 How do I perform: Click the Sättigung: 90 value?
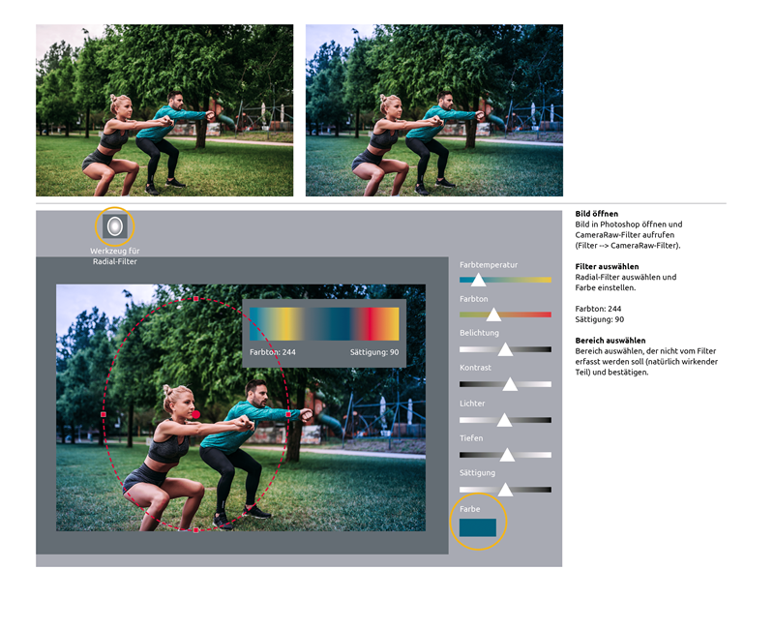pyautogui.click(x=374, y=352)
